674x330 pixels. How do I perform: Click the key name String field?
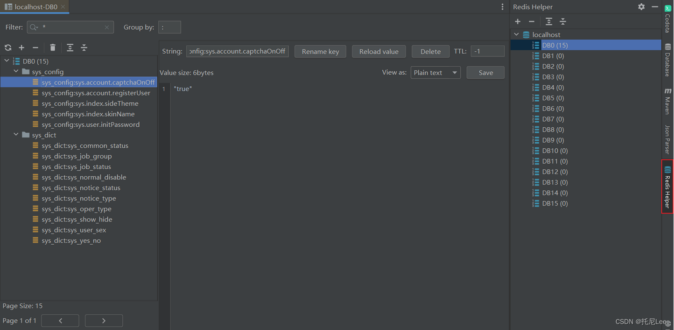(x=237, y=51)
